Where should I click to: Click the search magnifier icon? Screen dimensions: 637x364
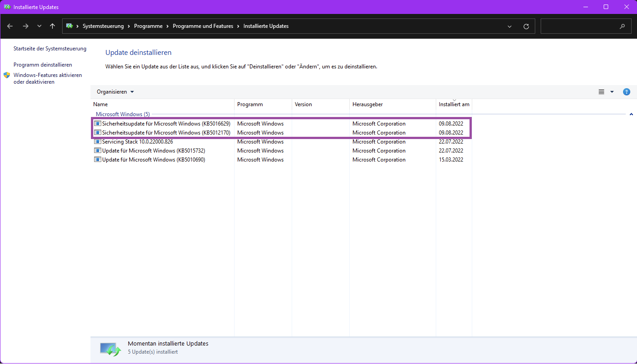pos(623,27)
